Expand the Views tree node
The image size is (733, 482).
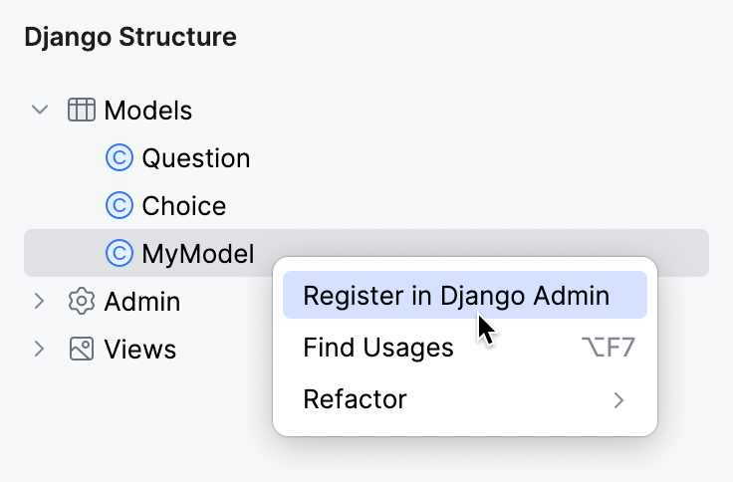(x=40, y=349)
